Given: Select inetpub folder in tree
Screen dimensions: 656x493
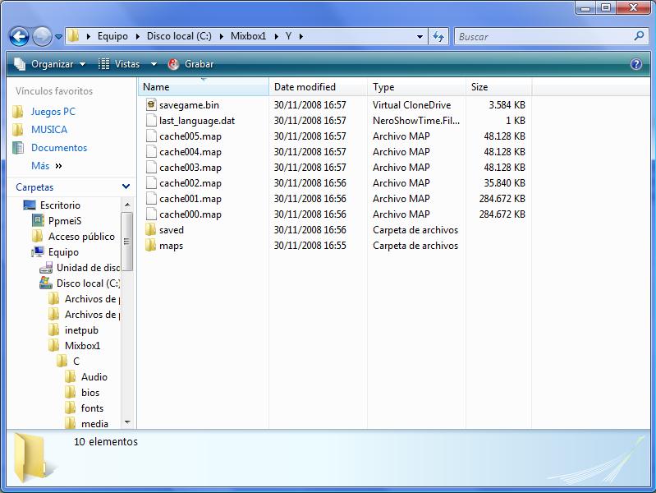Looking at the screenshot, I should pos(81,330).
